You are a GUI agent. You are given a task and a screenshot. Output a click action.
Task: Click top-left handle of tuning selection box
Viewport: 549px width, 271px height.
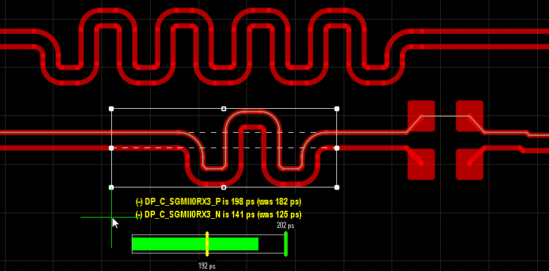pyautogui.click(x=111, y=109)
